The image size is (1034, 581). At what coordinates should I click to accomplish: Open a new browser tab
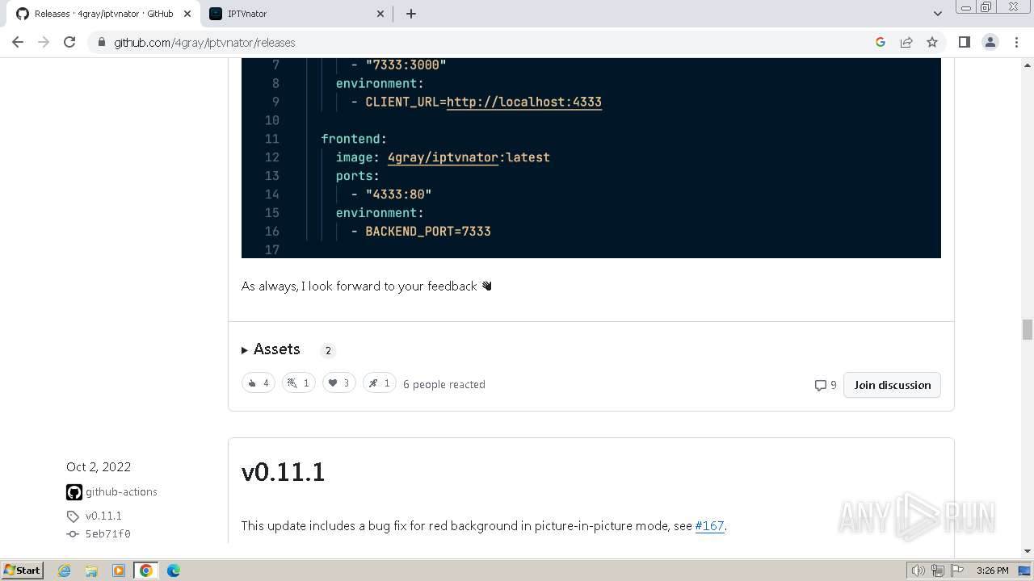click(x=410, y=14)
